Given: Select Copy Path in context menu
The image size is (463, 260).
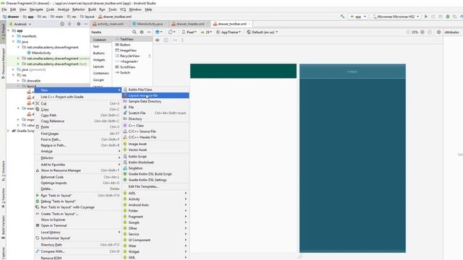Looking at the screenshot, I should 78,116.
